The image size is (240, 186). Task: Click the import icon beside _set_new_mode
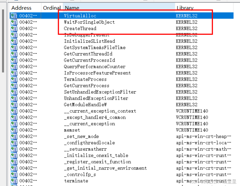pyautogui.click(x=14, y=137)
